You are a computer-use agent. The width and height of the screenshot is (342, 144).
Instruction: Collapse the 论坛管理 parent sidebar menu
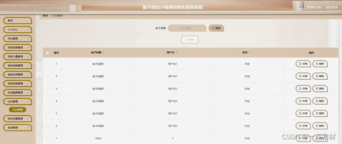(17, 101)
